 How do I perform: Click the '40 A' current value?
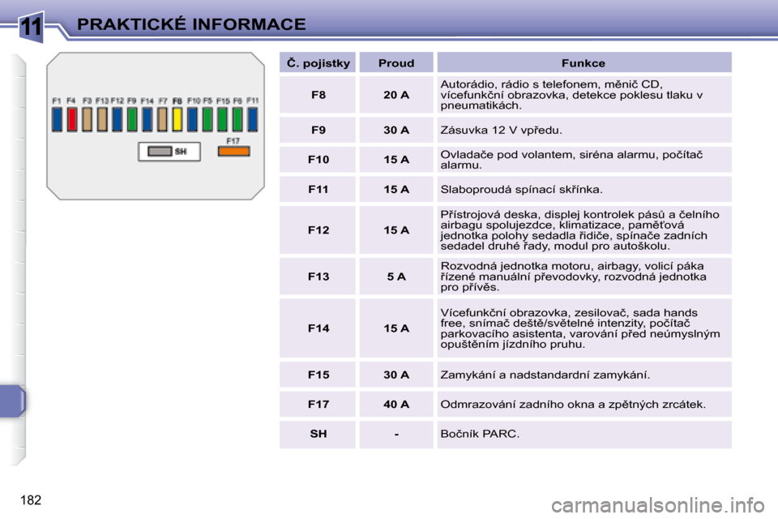(396, 405)
